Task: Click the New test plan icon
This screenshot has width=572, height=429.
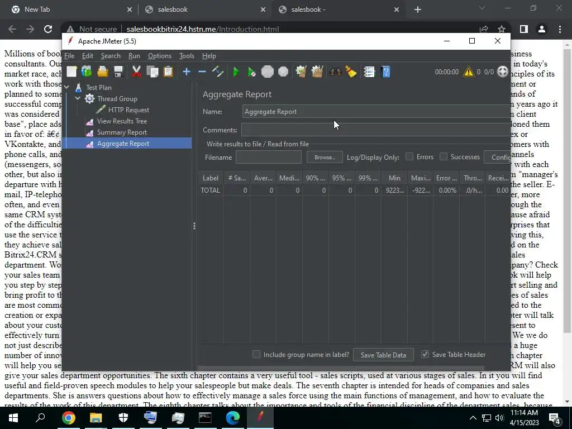Action: tap(71, 72)
